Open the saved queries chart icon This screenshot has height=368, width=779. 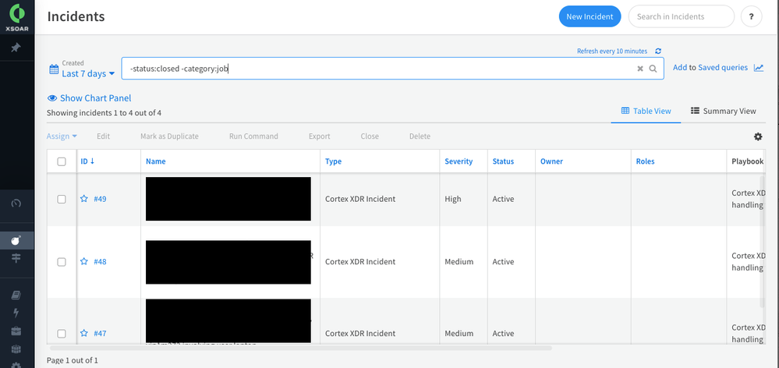[x=758, y=68]
